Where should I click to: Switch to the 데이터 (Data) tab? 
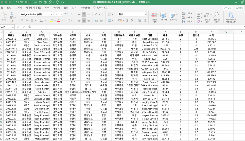(57, 8)
